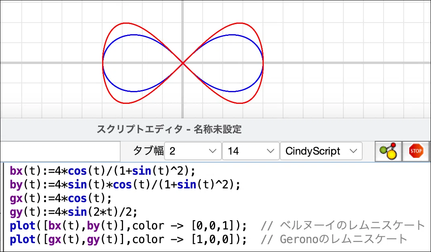Click the タブ幅 label
This screenshot has width=431, height=252.
(148, 151)
